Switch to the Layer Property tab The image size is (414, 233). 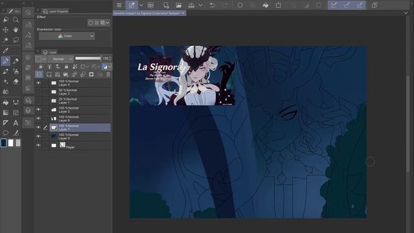(x=56, y=11)
